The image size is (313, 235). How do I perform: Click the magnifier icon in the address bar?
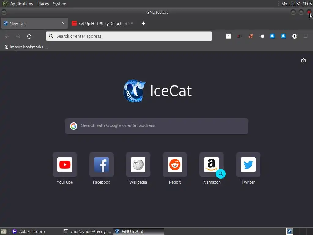tap(51, 36)
